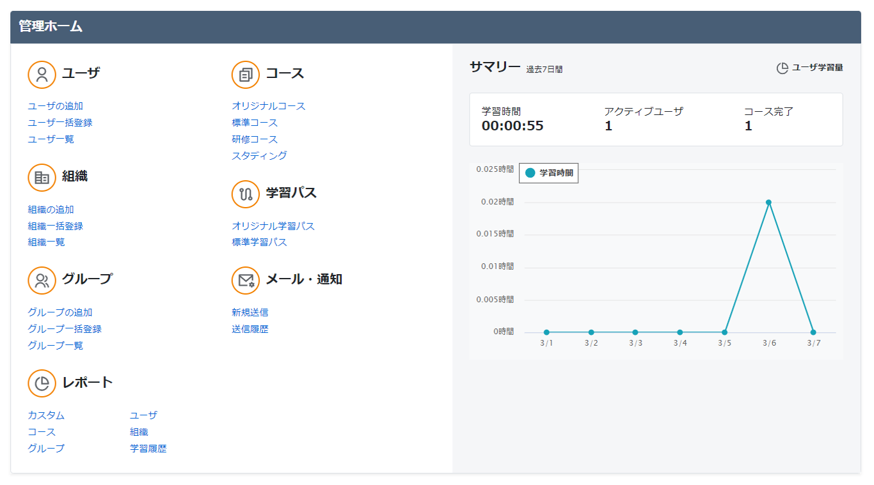
Task: Open the カスタム report link
Action: click(46, 415)
